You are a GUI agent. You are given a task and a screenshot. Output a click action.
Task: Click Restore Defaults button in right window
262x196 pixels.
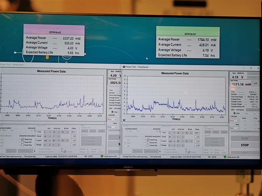pyautogui.click(x=151, y=151)
